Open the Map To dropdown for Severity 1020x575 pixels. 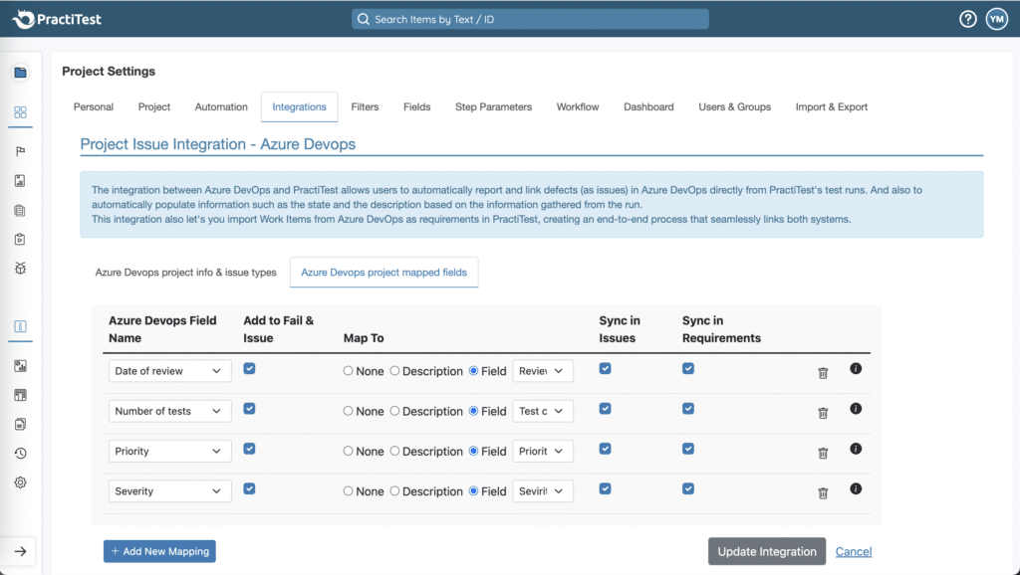pyautogui.click(x=542, y=490)
